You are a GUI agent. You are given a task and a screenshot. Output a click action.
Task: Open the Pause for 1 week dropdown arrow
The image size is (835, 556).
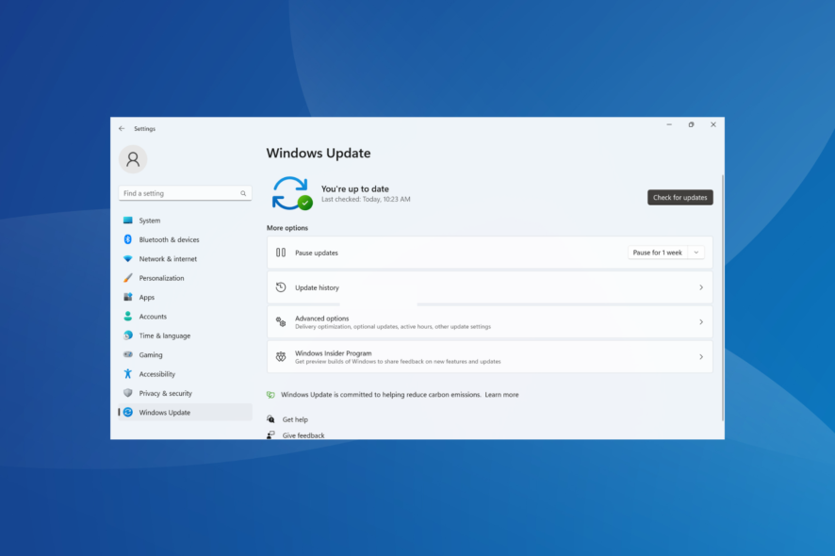[696, 253]
